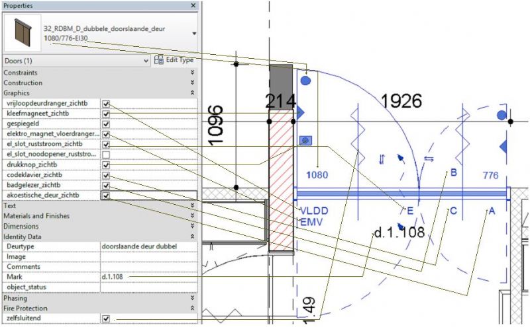The height and width of the screenshot is (327, 530).
Task: Click the empty Comments field
Action: (x=147, y=266)
